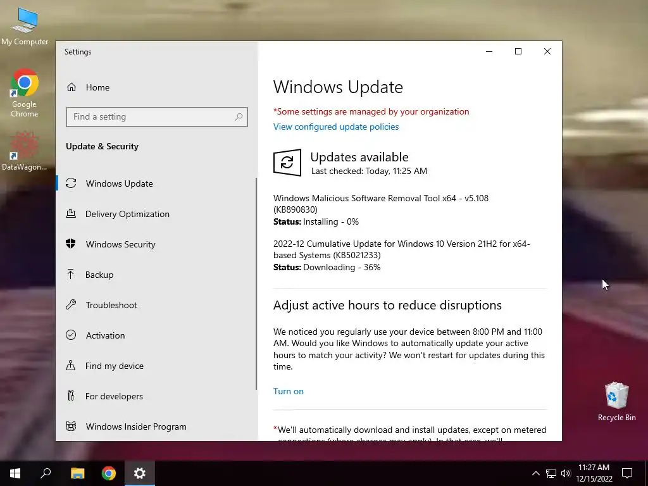Open View configured update policies link

336,127
